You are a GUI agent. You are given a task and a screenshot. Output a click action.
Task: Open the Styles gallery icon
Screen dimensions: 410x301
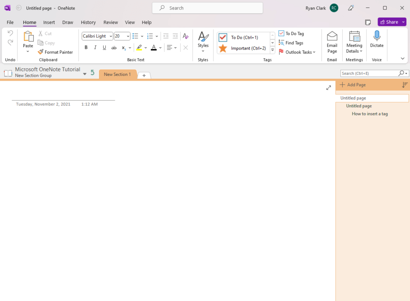(203, 36)
